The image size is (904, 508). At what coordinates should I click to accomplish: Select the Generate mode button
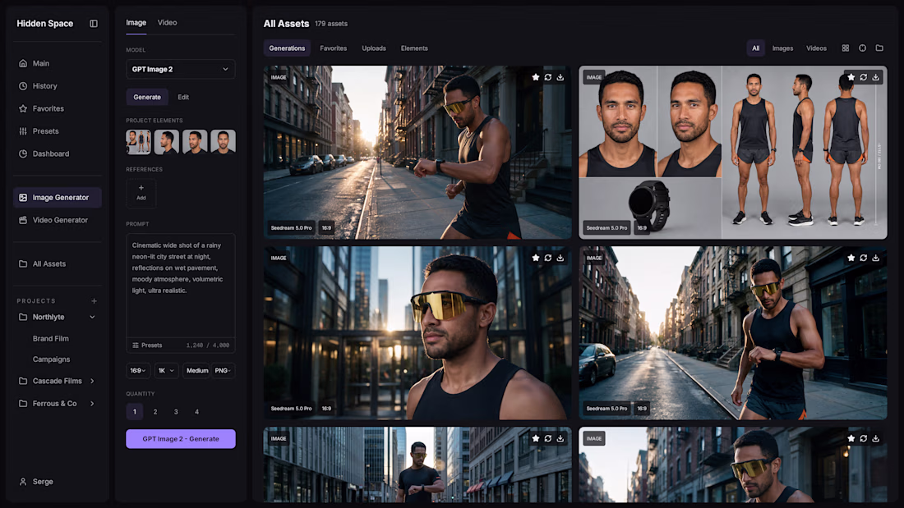(147, 98)
